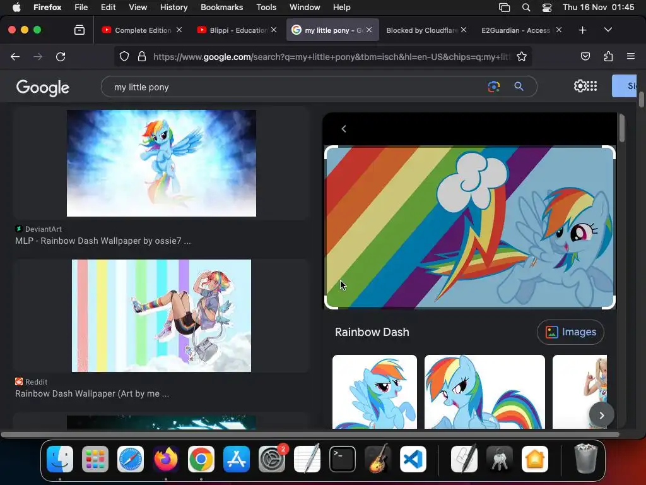Expand the list all tabs chevron
This screenshot has height=485, width=646.
click(608, 30)
